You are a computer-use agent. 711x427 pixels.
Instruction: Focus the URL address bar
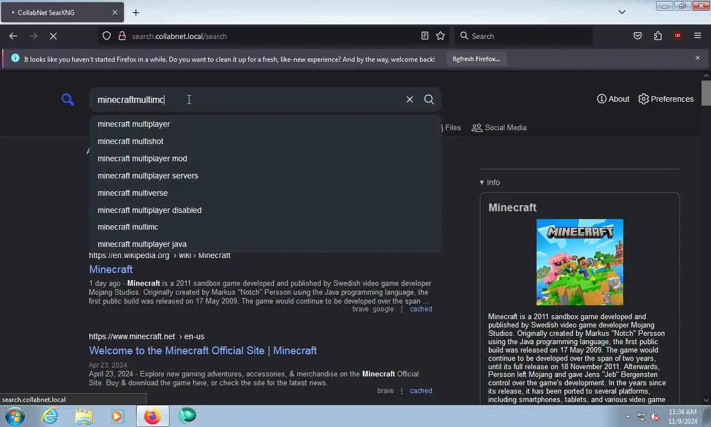point(272,36)
